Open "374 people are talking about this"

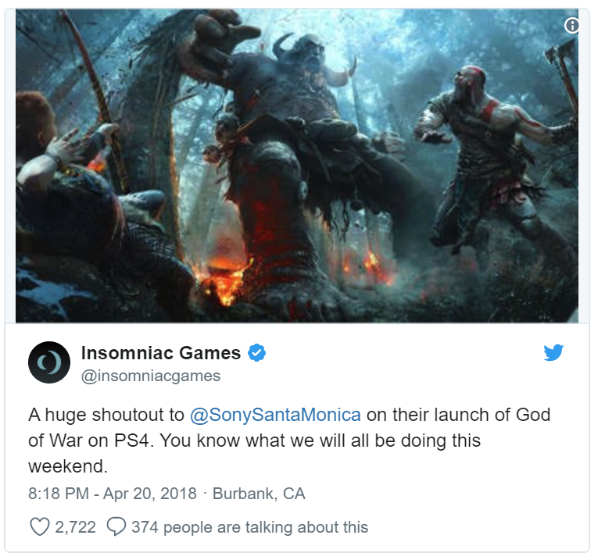pyautogui.click(x=250, y=527)
